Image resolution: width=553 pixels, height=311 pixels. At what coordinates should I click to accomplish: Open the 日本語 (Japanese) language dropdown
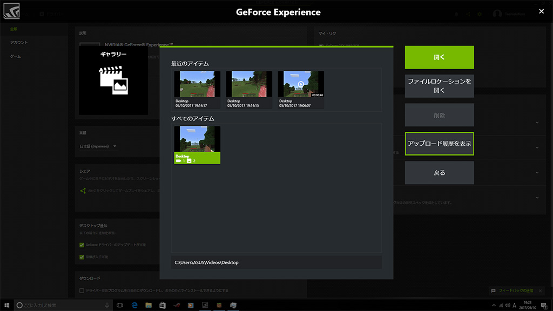point(96,146)
